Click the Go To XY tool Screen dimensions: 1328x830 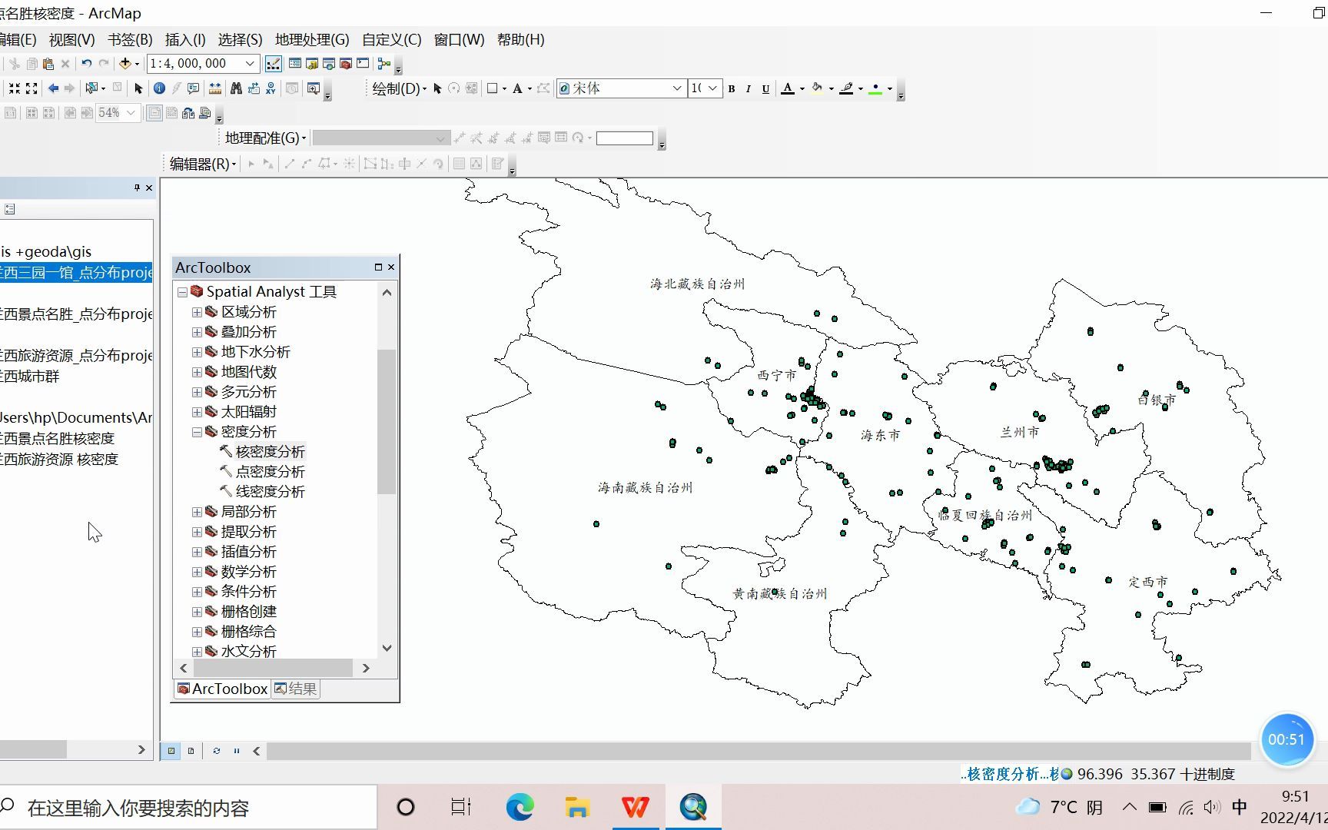pos(271,88)
